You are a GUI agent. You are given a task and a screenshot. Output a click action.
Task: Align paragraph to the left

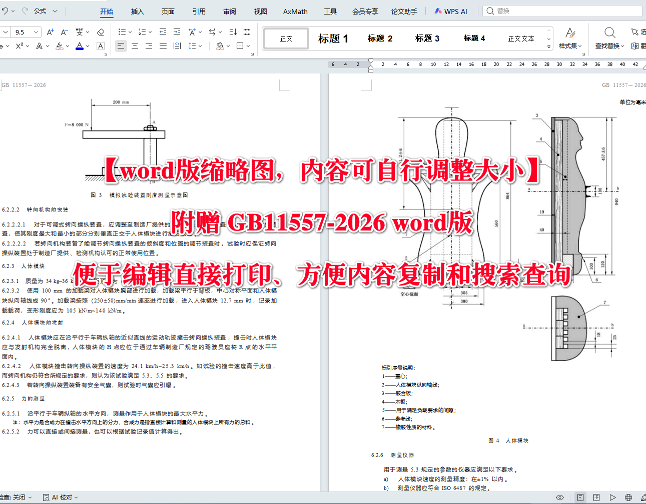(121, 46)
